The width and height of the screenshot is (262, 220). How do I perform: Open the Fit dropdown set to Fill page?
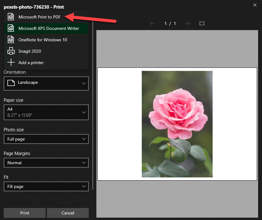pyautogui.click(x=46, y=186)
